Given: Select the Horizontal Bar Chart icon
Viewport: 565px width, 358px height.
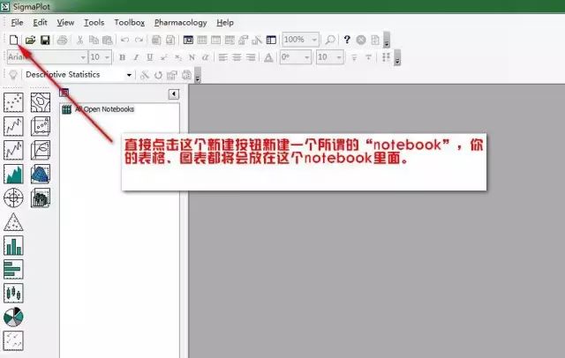Looking at the screenshot, I should [13, 269].
